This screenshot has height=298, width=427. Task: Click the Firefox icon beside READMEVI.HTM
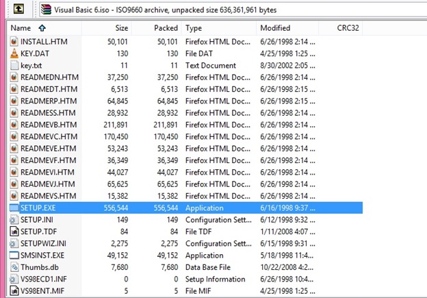(x=14, y=172)
